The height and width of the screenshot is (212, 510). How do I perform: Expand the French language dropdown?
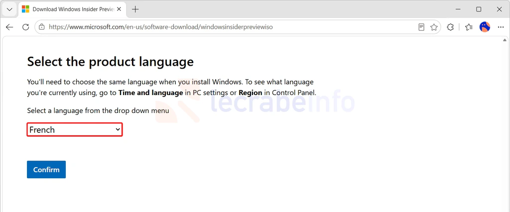click(x=75, y=130)
